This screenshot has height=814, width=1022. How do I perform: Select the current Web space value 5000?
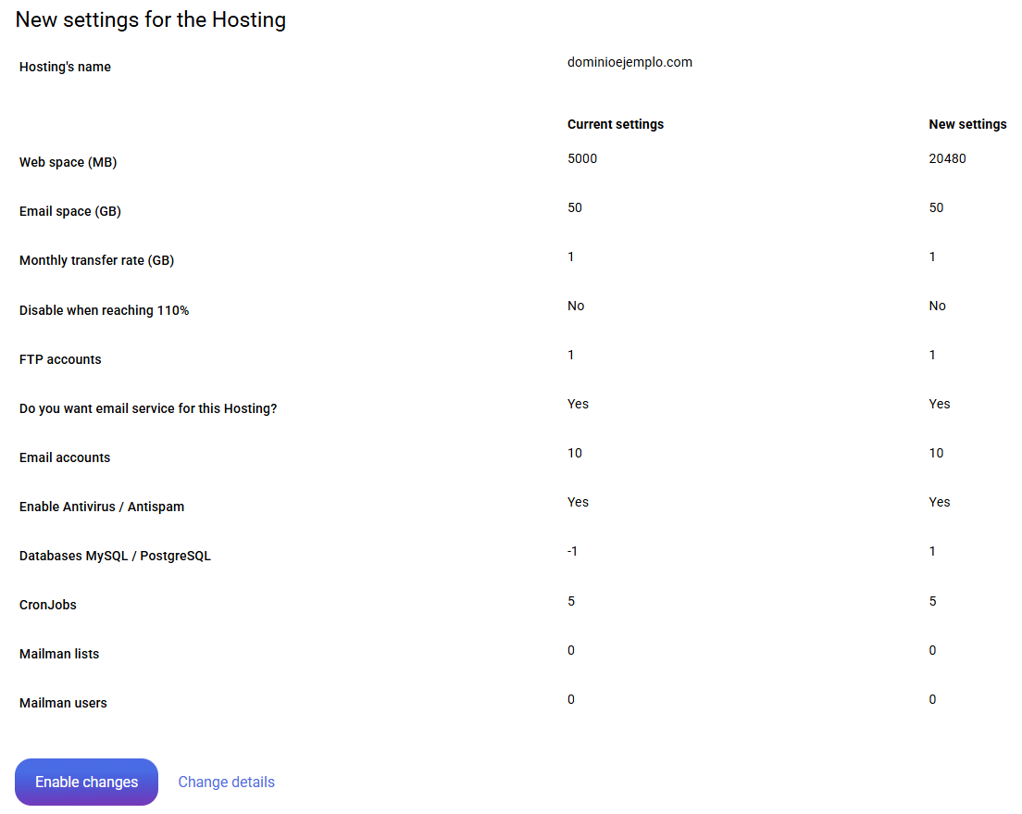tap(582, 158)
